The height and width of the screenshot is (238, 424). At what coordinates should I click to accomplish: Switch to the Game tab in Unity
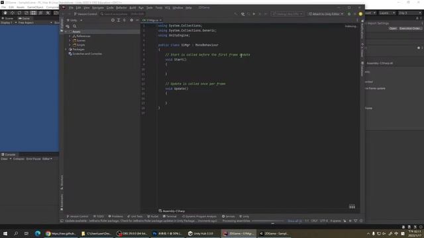click(24, 19)
